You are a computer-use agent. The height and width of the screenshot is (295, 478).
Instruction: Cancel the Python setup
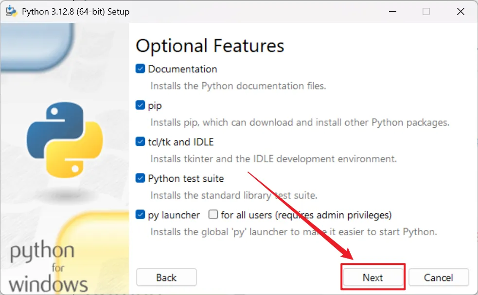(x=438, y=278)
